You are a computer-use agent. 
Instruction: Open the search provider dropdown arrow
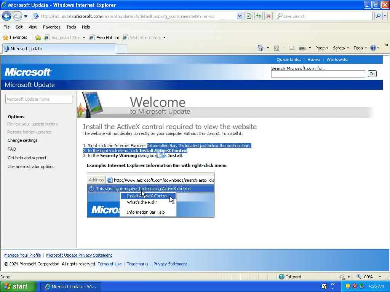pos(385,16)
